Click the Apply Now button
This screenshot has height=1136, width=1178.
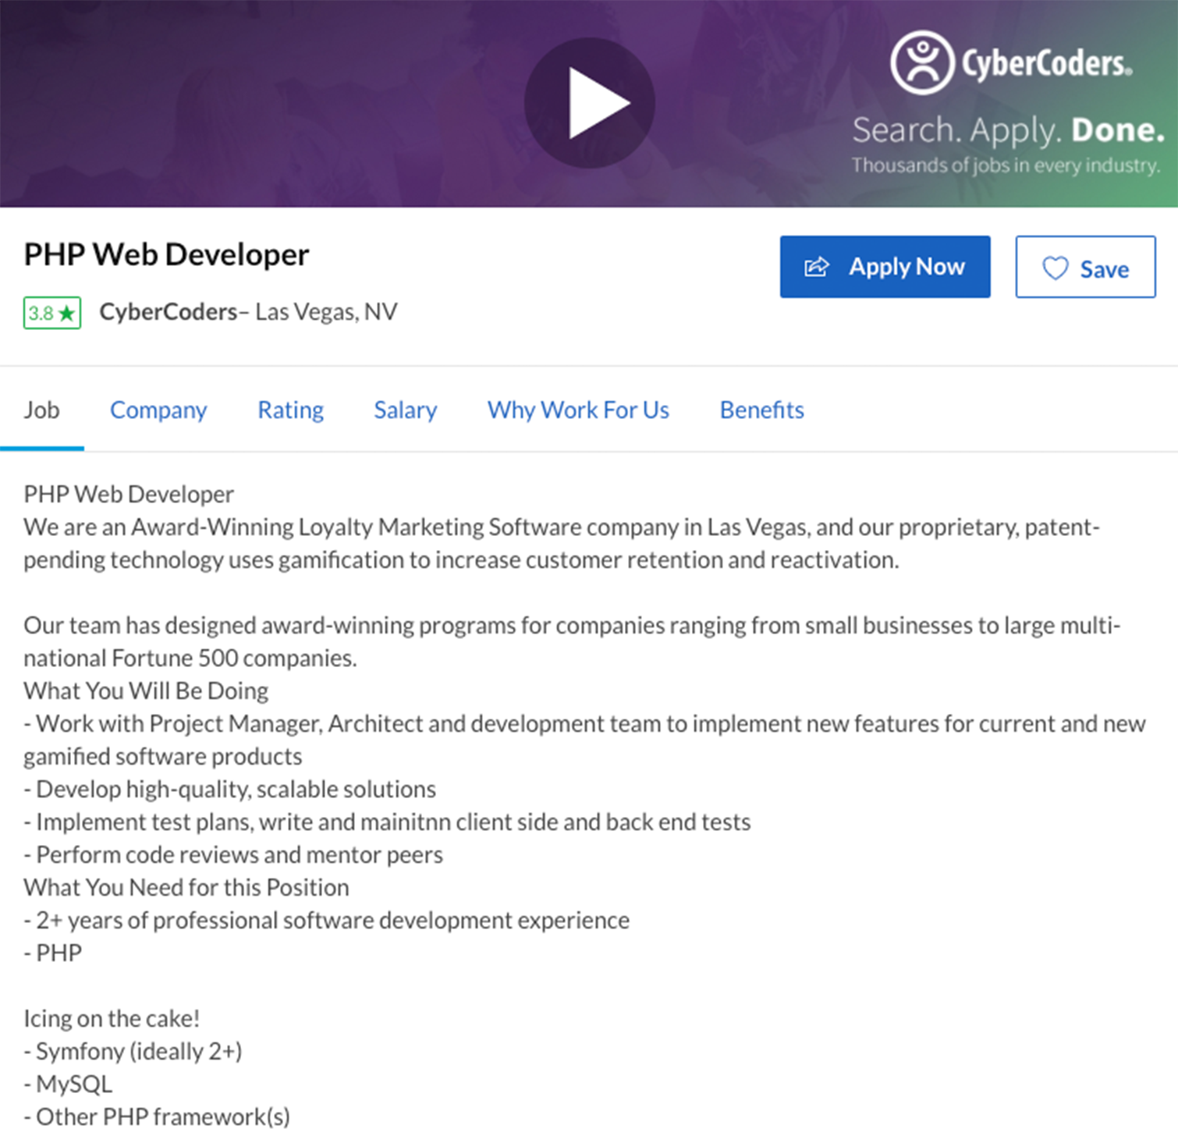(x=885, y=266)
